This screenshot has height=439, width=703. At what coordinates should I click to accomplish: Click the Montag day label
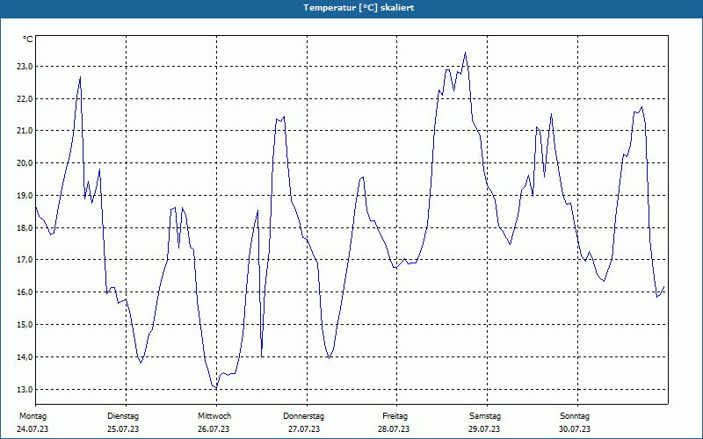click(x=33, y=416)
